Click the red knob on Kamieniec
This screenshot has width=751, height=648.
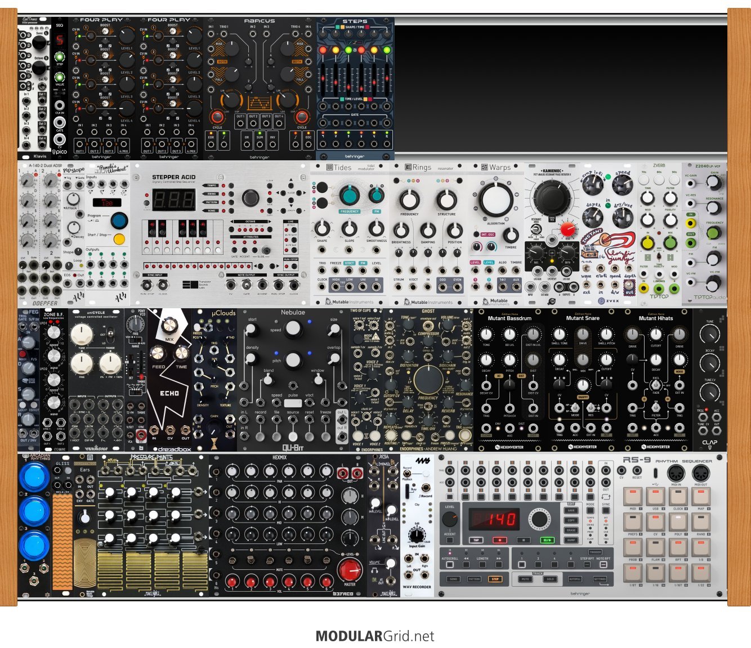[x=567, y=229]
